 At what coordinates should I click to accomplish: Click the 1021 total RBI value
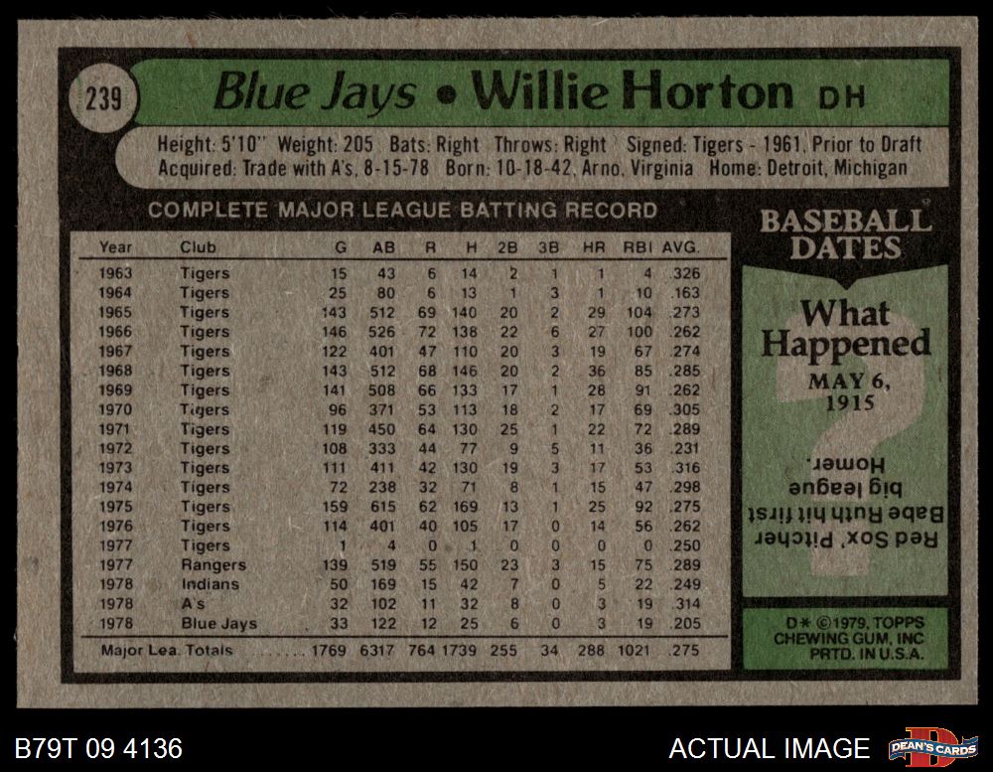tap(636, 651)
